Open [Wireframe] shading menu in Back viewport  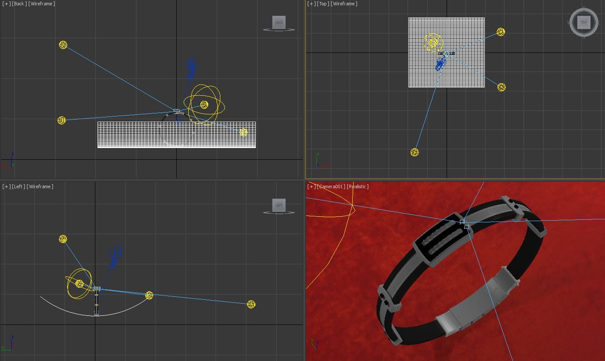(42, 4)
